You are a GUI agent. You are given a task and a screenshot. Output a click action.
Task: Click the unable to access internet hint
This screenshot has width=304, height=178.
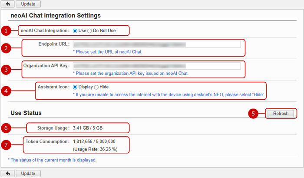pos(169,94)
